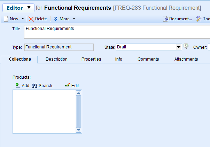Image resolution: width=210 pixels, height=147 pixels.
Task: Switch to the Description tab
Action: tap(56, 59)
